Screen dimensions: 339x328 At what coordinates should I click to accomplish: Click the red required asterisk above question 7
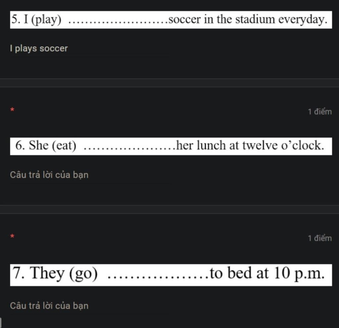click(x=12, y=236)
